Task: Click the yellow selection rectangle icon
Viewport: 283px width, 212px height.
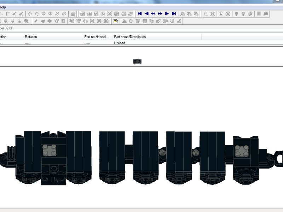Action: click(x=115, y=21)
